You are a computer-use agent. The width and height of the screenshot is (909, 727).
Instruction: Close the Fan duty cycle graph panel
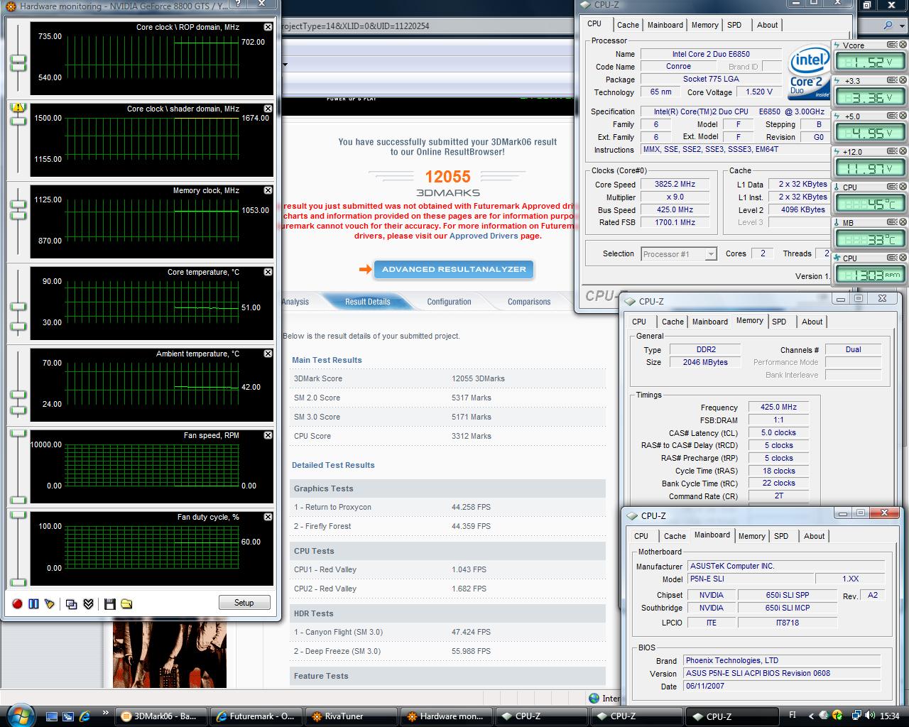tap(268, 517)
